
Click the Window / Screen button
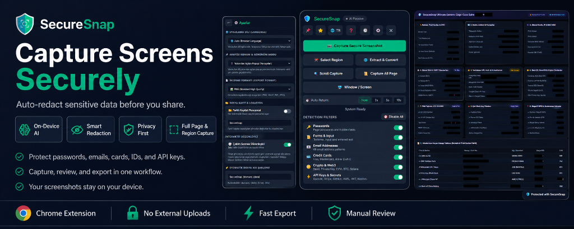click(354, 87)
